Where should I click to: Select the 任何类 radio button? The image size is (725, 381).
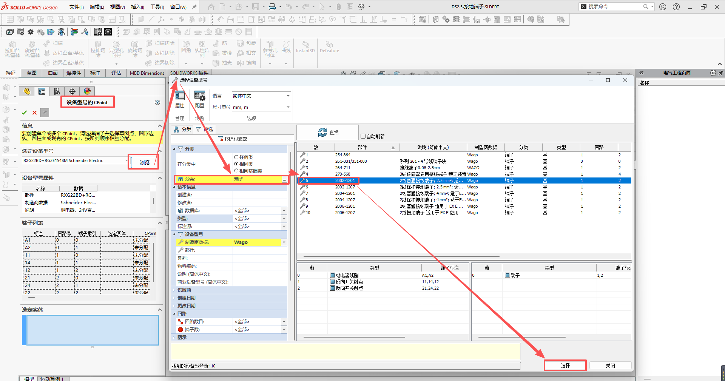coord(236,157)
